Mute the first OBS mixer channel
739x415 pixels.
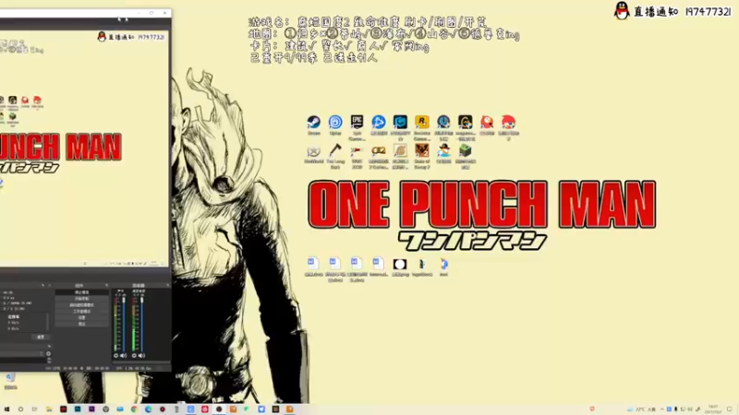[x=124, y=356]
